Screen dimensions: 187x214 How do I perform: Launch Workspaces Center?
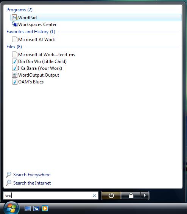coord(37,25)
